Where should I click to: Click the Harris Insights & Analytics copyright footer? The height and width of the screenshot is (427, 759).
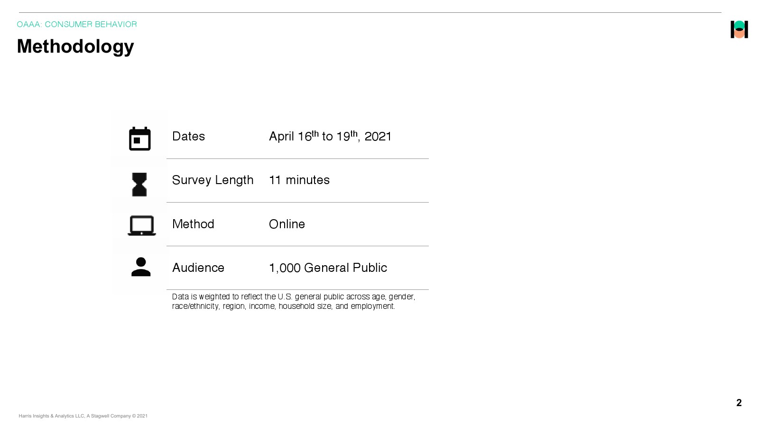point(83,416)
